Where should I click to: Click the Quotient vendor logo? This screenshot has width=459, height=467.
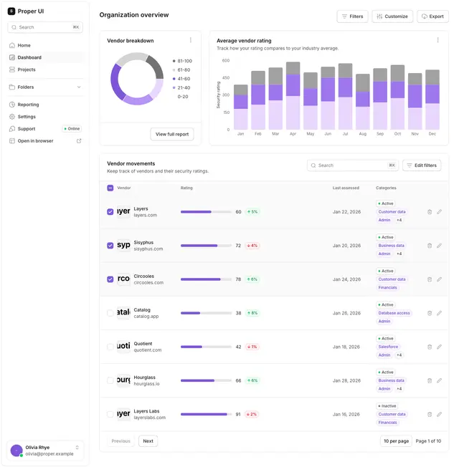tap(123, 347)
